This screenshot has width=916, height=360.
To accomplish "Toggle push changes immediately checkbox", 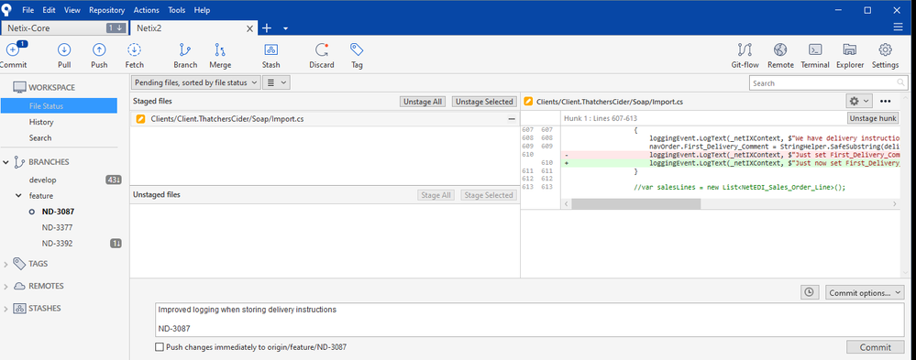I will 160,347.
